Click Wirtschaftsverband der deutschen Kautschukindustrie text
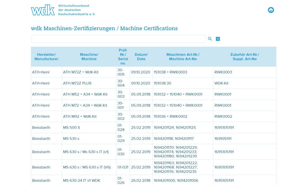 (76, 10)
